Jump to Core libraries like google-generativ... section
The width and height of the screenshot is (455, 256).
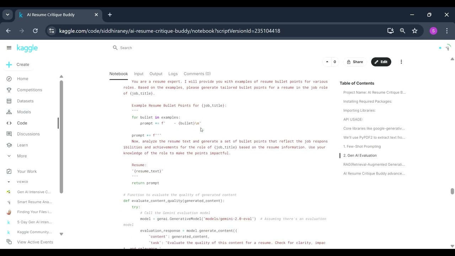click(374, 128)
